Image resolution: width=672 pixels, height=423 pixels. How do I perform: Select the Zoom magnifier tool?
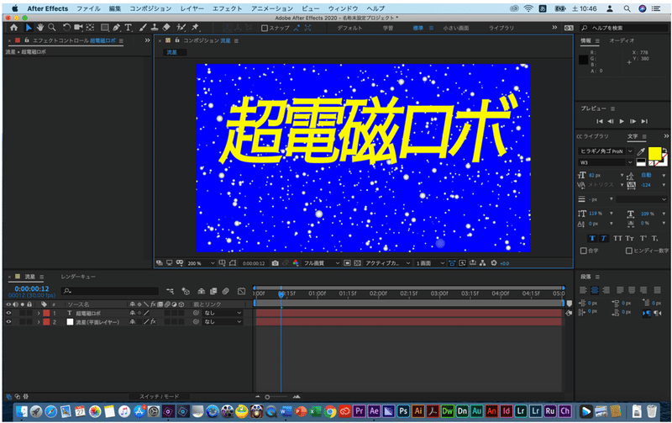click(52, 28)
